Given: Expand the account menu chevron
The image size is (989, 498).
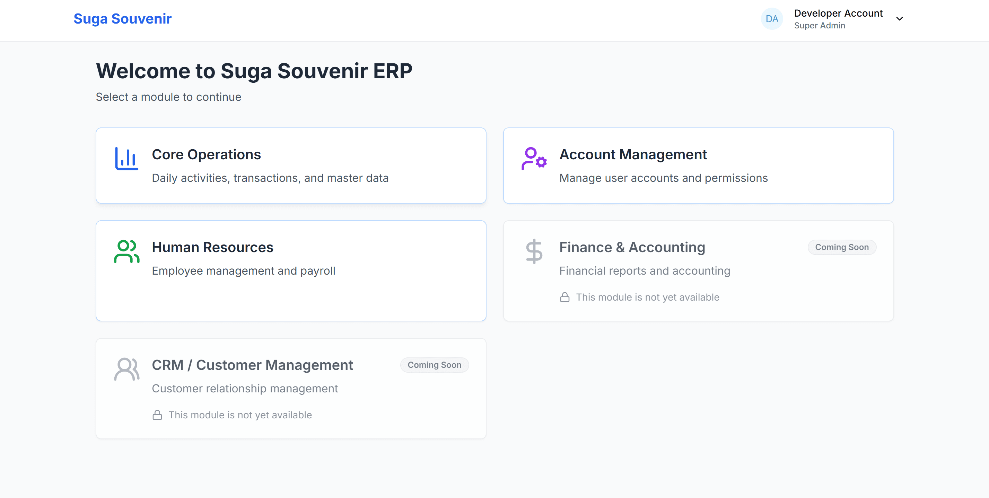Looking at the screenshot, I should pyautogui.click(x=899, y=19).
